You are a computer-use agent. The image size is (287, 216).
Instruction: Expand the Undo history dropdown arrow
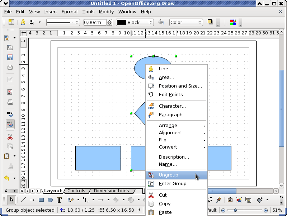pyautogui.click(x=14, y=178)
